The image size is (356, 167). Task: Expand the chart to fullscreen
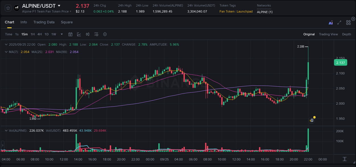tap(339, 22)
